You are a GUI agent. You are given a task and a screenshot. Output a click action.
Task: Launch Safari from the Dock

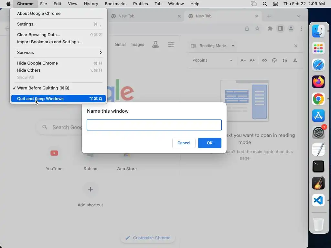tap(318, 65)
